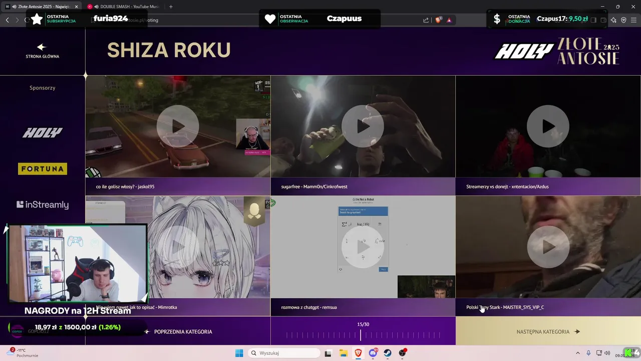
Task: Click the SHIZA ROKU category heading
Action: [x=169, y=50]
